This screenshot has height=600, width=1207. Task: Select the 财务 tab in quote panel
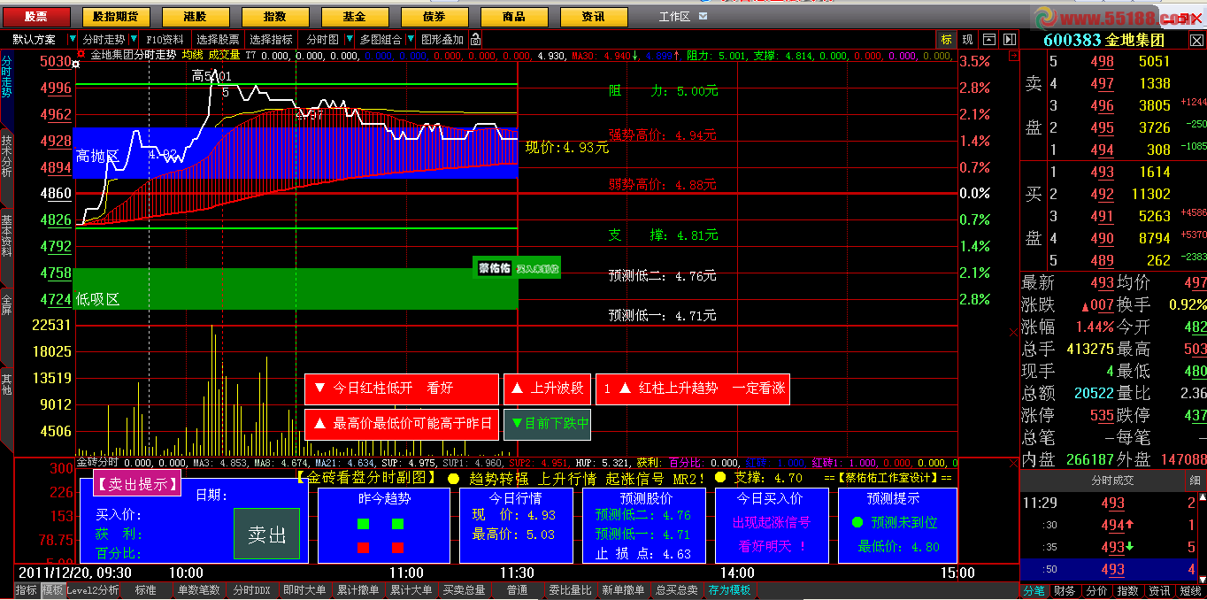(x=1065, y=591)
